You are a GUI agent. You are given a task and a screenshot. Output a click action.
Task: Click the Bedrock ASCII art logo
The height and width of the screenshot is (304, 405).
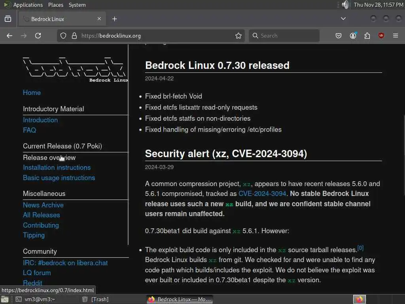75,69
